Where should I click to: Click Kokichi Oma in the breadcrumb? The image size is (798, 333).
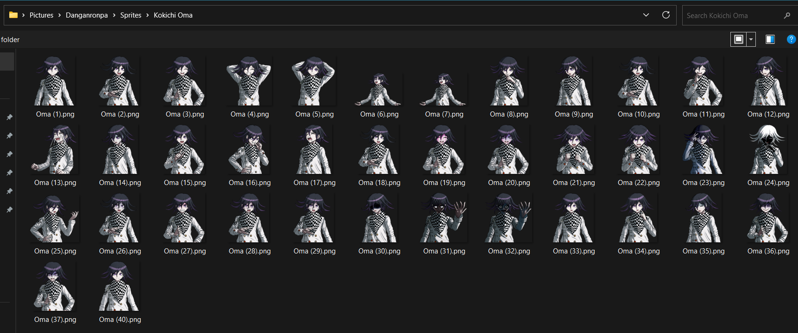[173, 15]
